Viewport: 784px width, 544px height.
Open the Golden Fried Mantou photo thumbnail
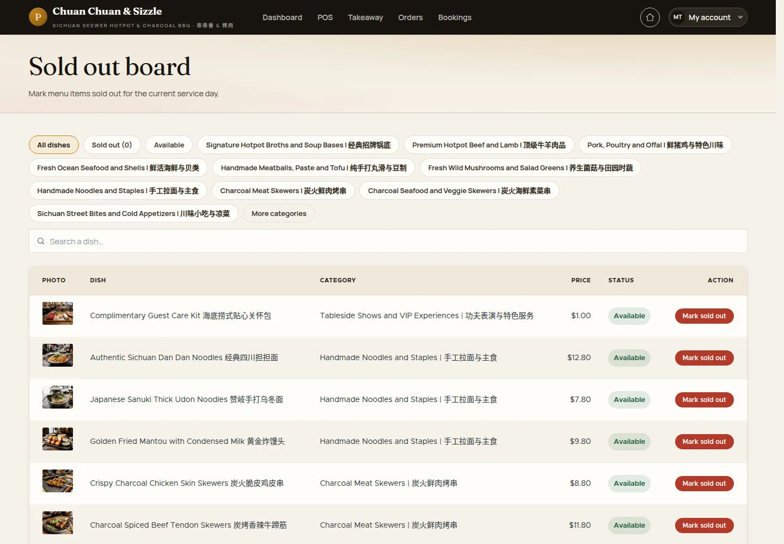click(58, 439)
